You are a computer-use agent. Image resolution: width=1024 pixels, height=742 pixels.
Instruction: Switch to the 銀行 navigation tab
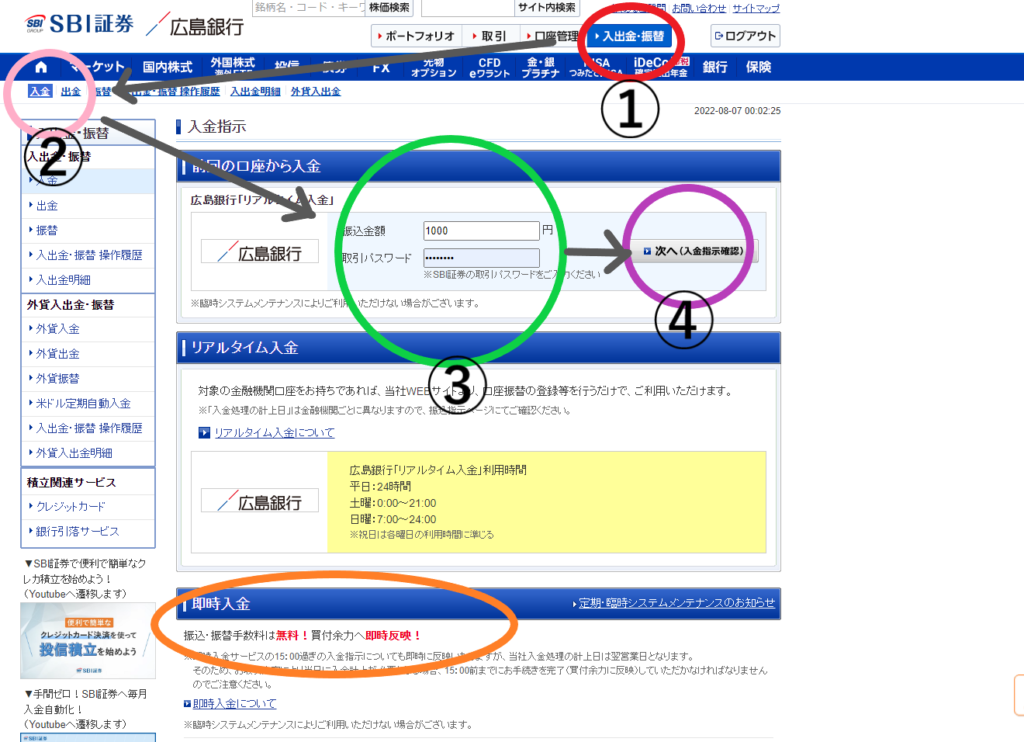(x=714, y=68)
